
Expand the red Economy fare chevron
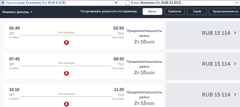coord(116,3)
